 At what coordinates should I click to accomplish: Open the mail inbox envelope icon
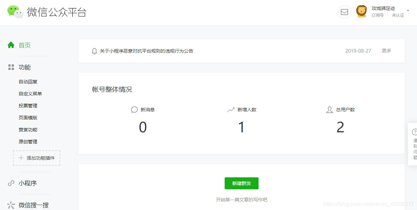(x=344, y=12)
